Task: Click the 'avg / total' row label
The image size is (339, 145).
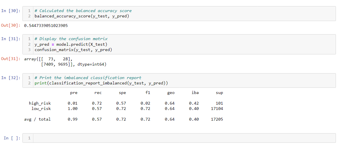Action: [38, 119]
